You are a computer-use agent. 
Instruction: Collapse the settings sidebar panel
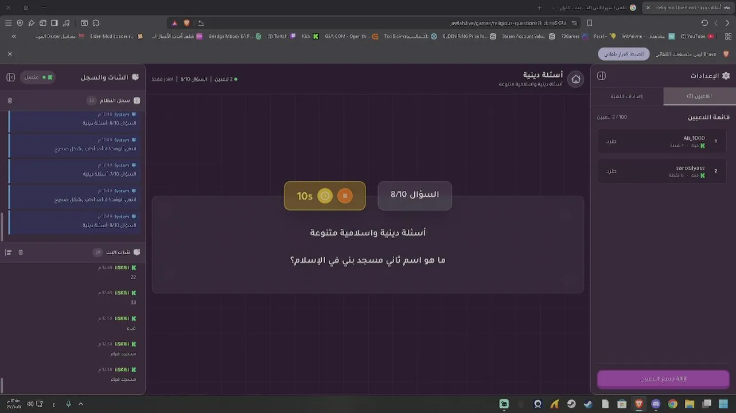601,76
